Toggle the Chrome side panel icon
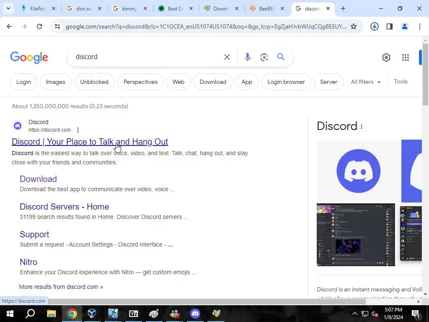This screenshot has height=322, width=429. pos(390,26)
